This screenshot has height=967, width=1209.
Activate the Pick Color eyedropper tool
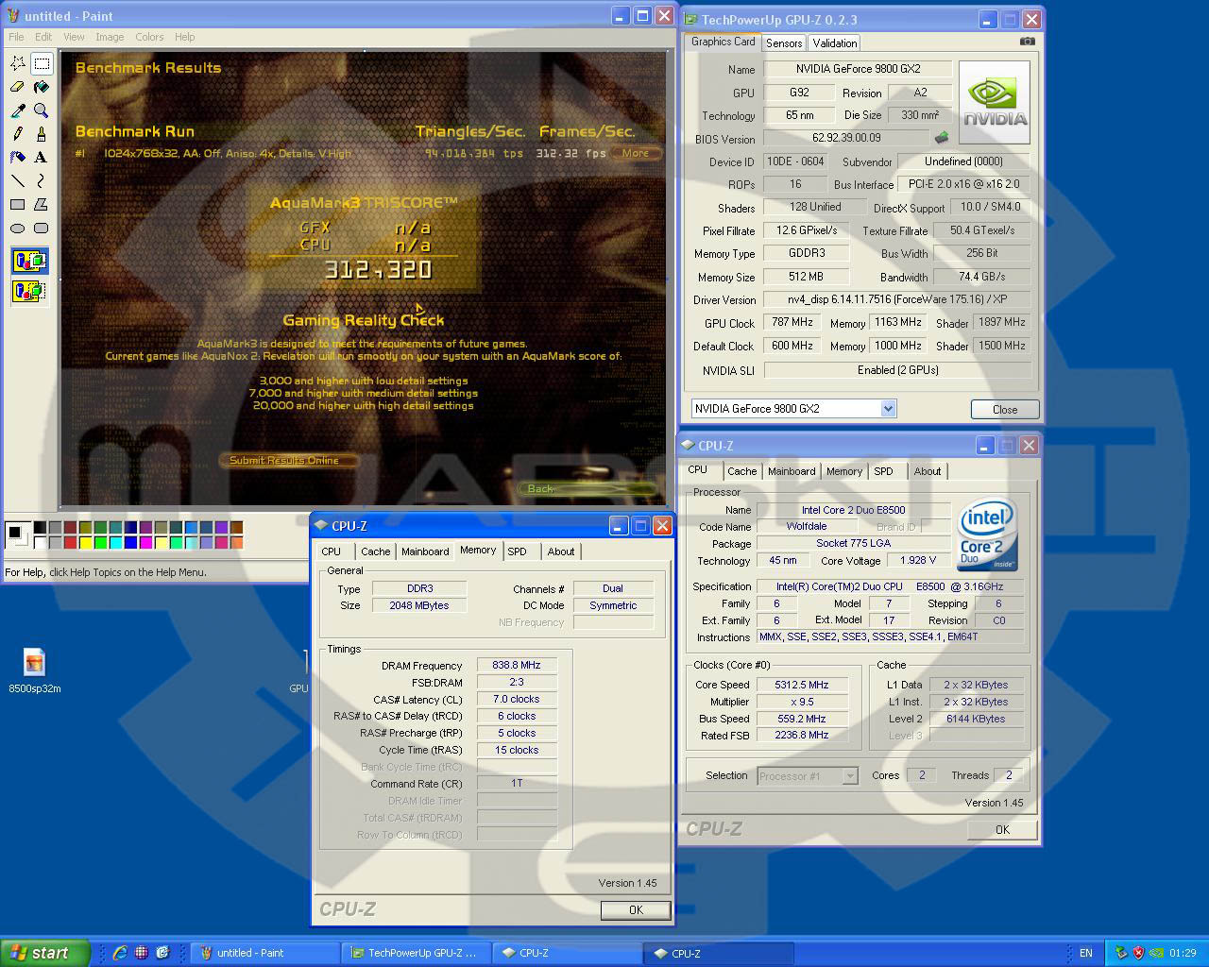point(18,110)
